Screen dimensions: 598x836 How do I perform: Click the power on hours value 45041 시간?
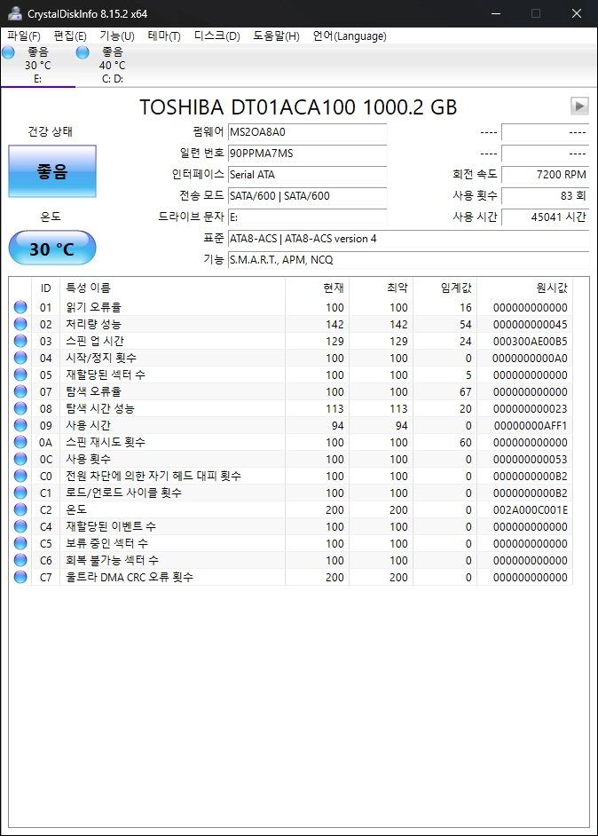click(x=546, y=217)
